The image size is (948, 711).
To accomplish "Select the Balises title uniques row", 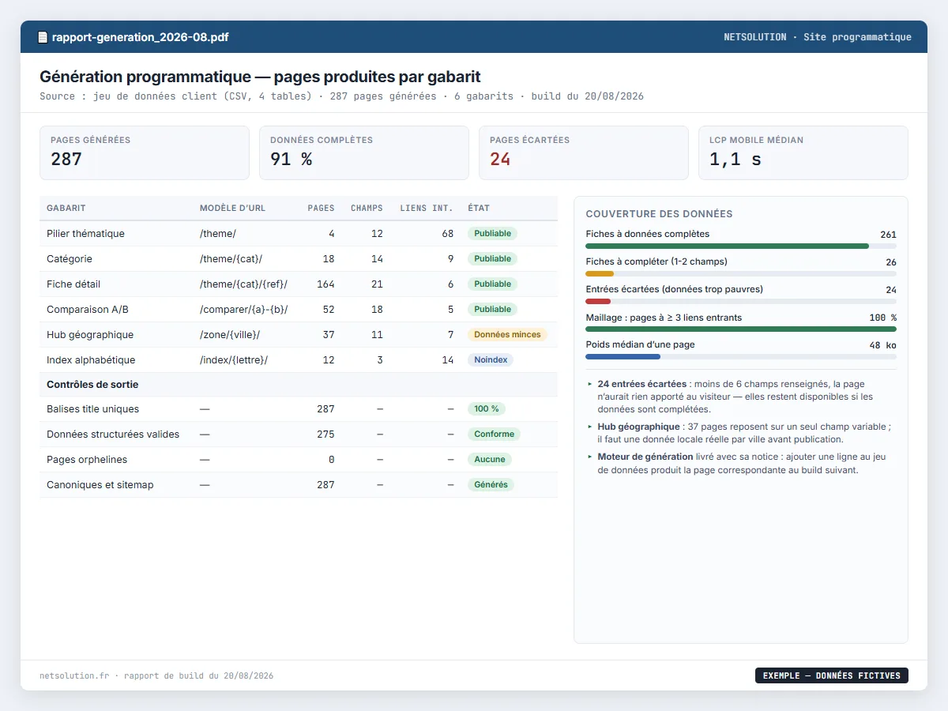I will tap(299, 409).
